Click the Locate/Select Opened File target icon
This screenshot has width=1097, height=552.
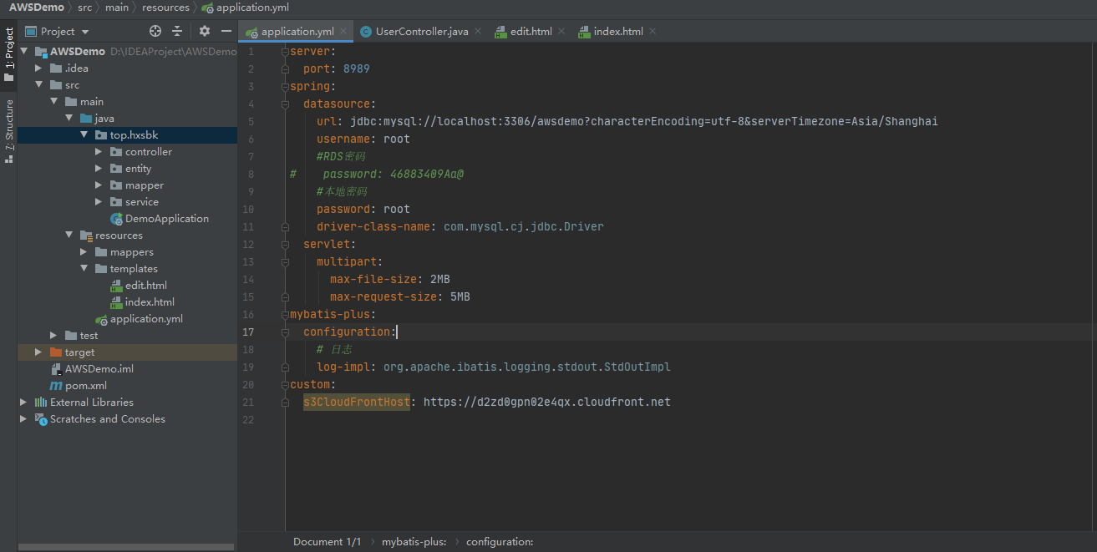click(155, 31)
